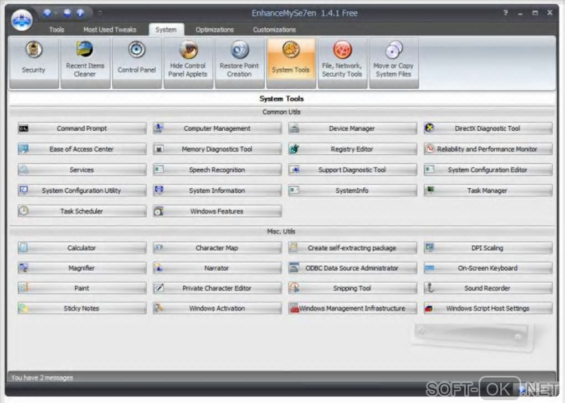The height and width of the screenshot is (403, 565).
Task: Open the Services utility
Action: (82, 170)
